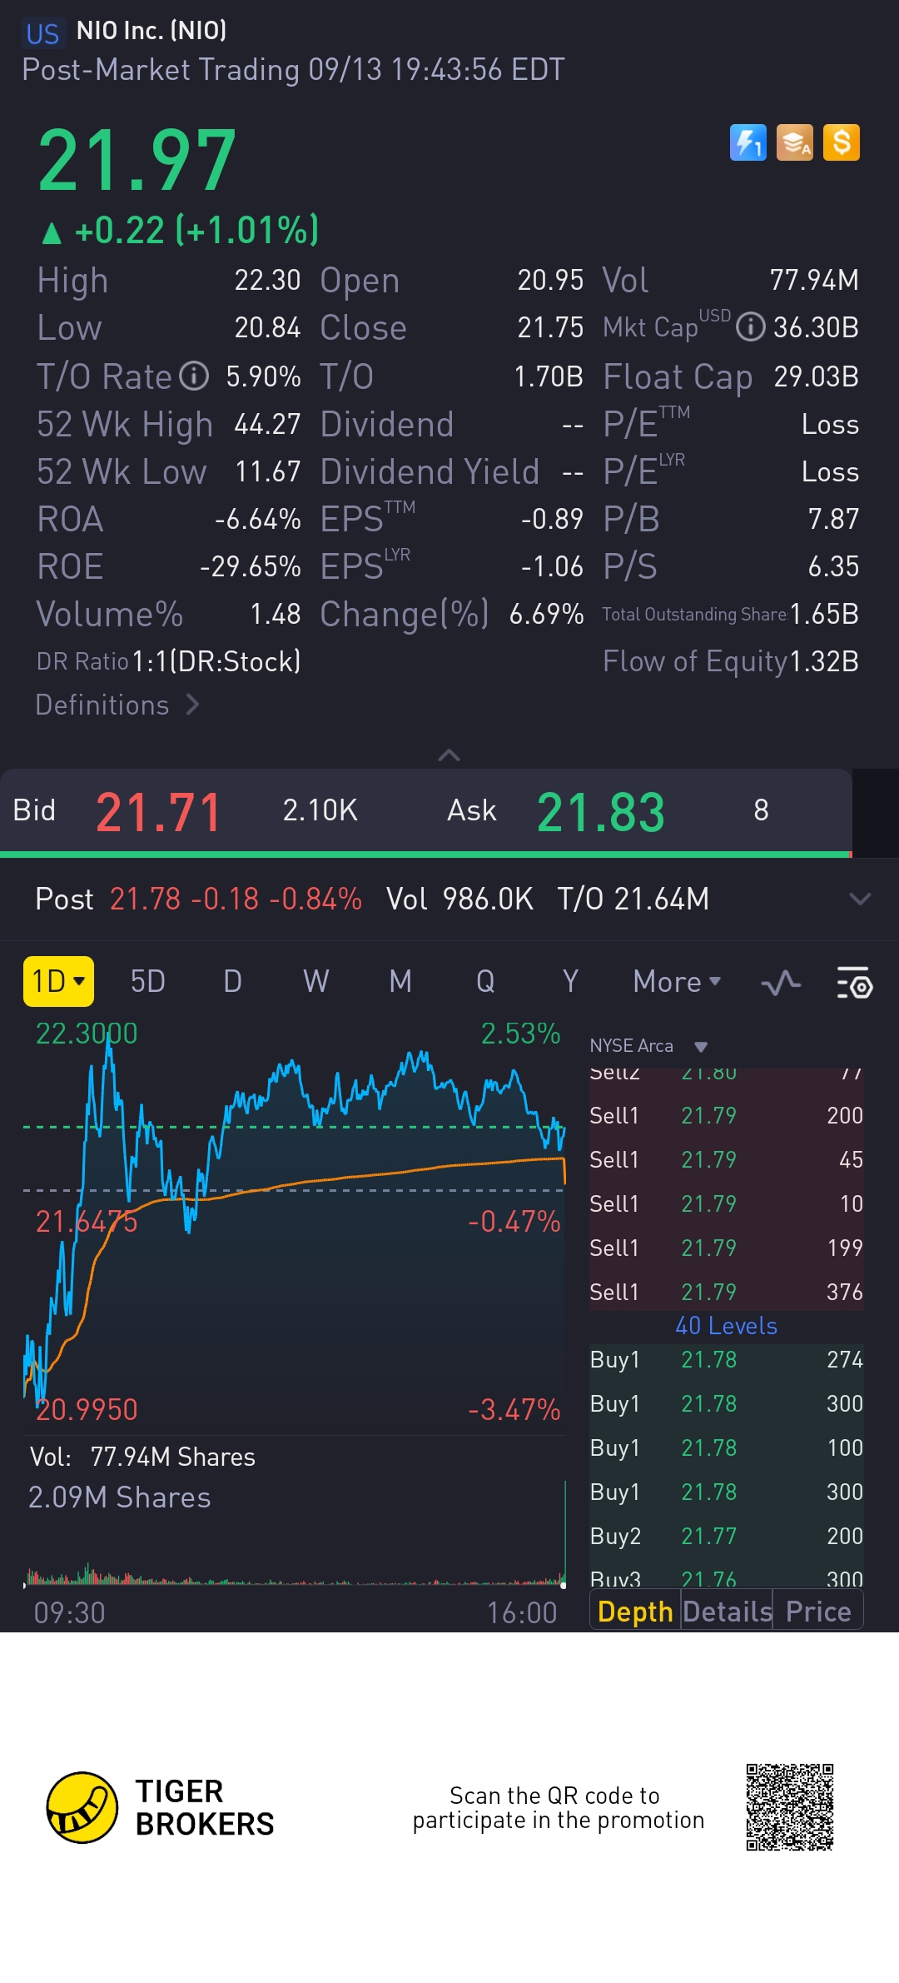Viewport: 899px width, 1983px height.
Task: Tap the Flow of Equity 1.32B value
Action: (x=823, y=661)
